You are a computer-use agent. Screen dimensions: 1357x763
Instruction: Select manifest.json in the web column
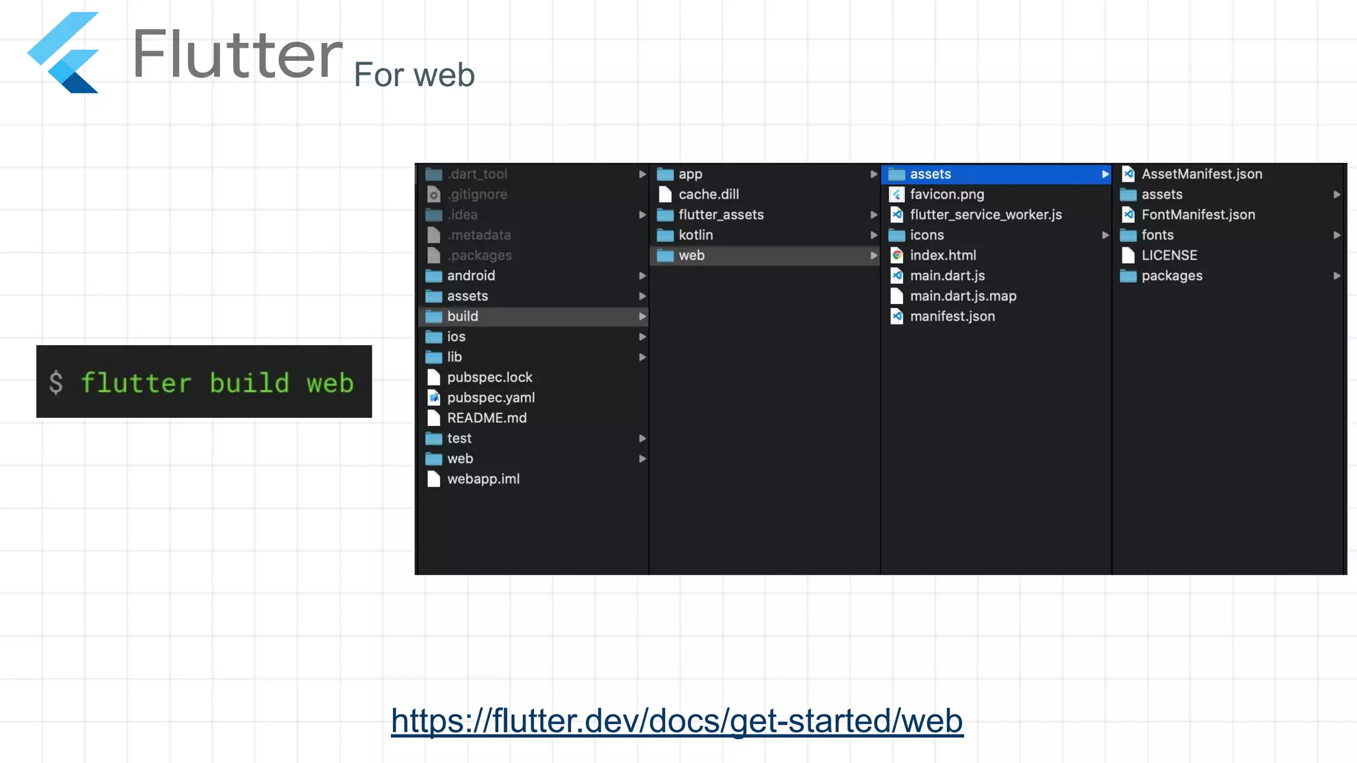click(951, 317)
